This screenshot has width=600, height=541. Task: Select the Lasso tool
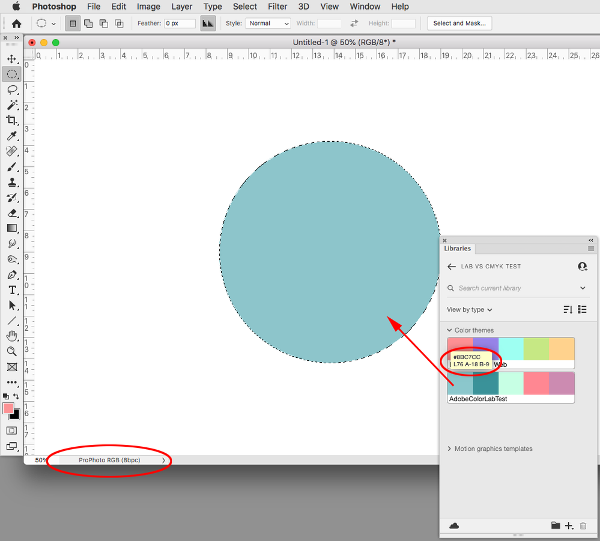point(12,90)
